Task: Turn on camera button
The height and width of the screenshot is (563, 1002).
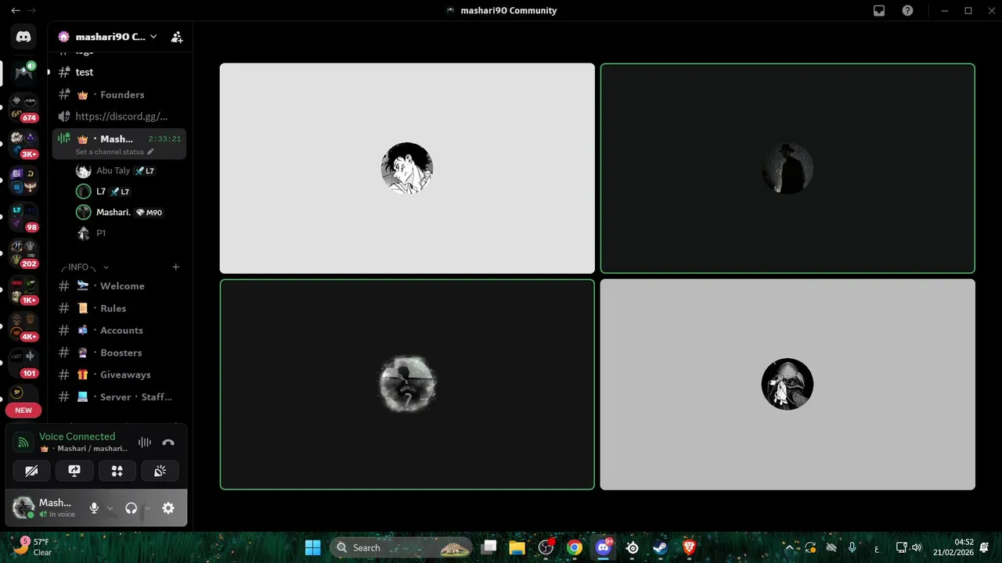Action: point(32,471)
